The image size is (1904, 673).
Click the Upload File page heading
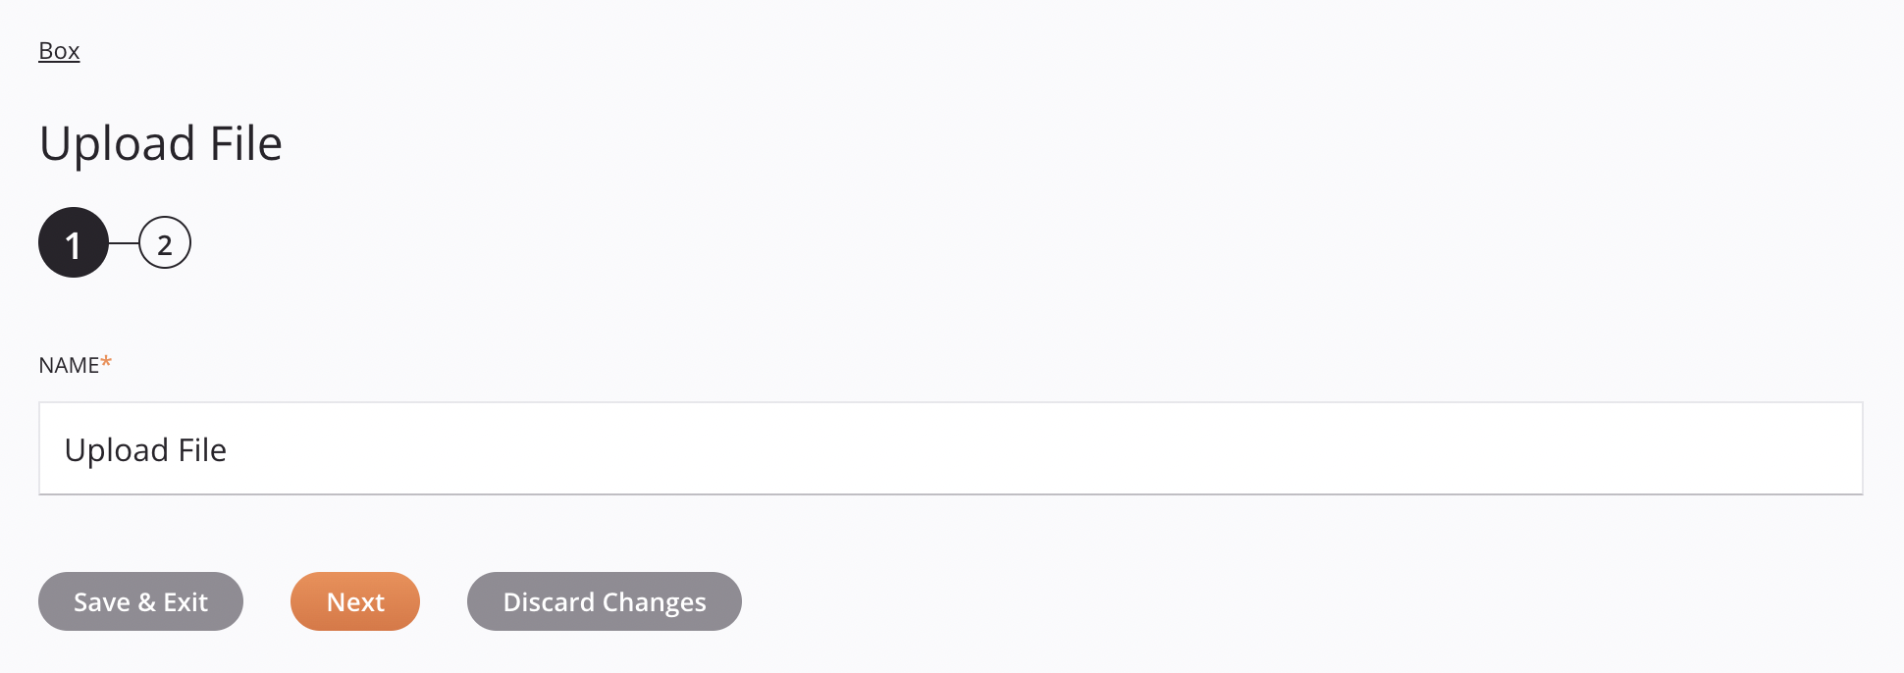point(160,143)
